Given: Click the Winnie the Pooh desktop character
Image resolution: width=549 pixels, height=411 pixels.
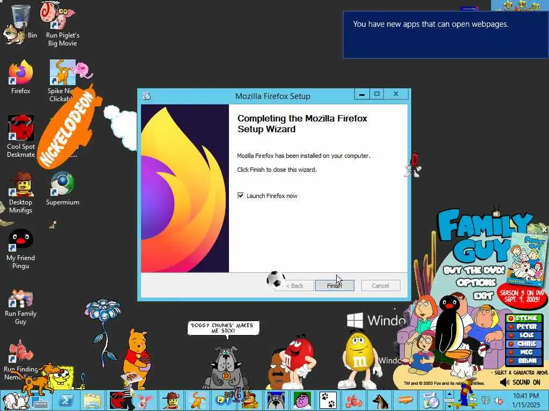Looking at the screenshot, I should pos(138,358).
